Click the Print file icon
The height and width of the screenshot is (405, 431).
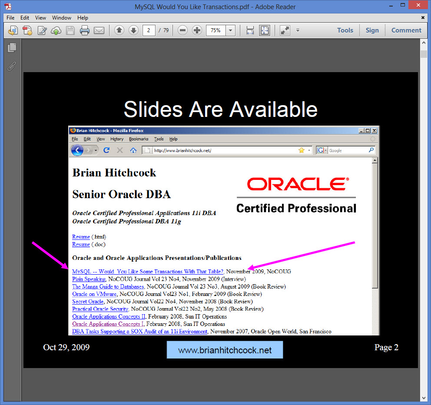click(x=84, y=30)
